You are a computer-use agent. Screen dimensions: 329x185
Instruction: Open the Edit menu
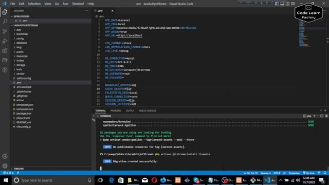(22, 4)
